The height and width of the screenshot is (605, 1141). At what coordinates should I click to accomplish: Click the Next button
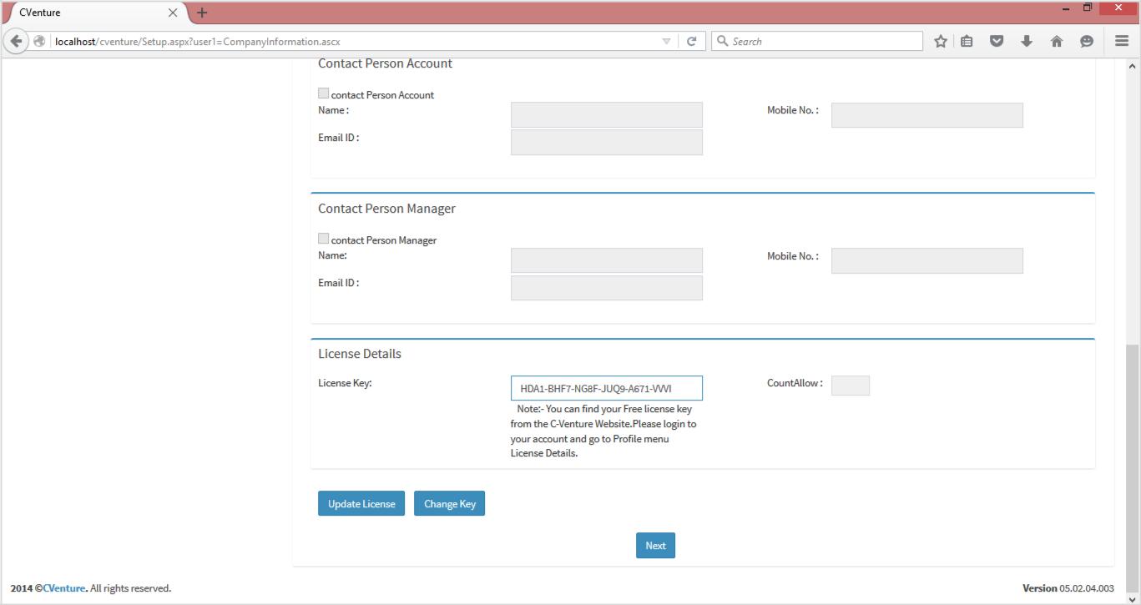click(655, 546)
